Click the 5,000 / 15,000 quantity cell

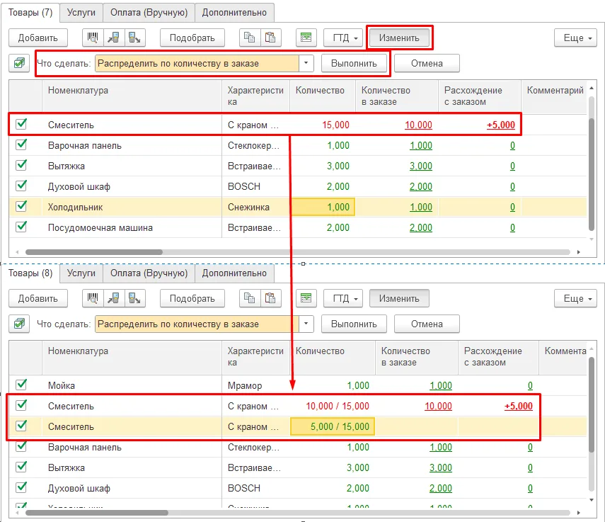[332, 426]
